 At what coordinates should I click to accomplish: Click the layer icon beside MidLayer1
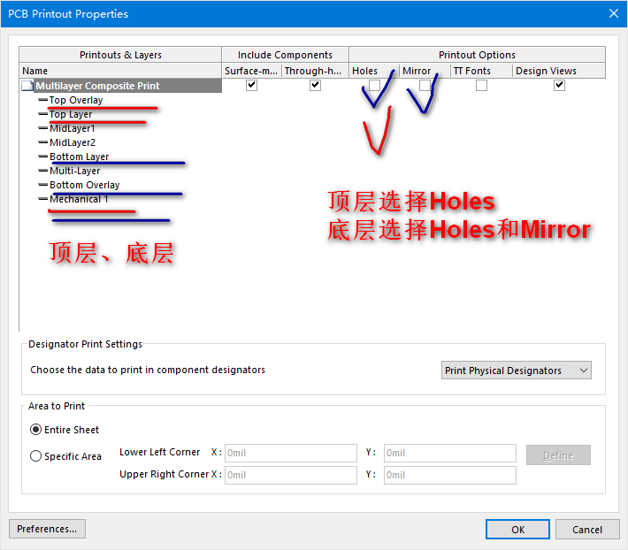(x=43, y=128)
